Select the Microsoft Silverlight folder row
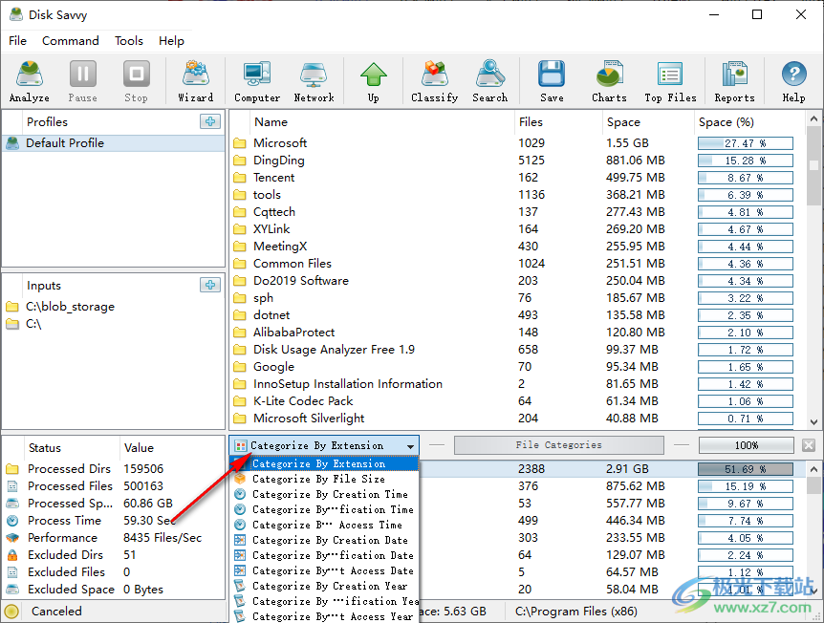824x623 pixels. point(517,419)
